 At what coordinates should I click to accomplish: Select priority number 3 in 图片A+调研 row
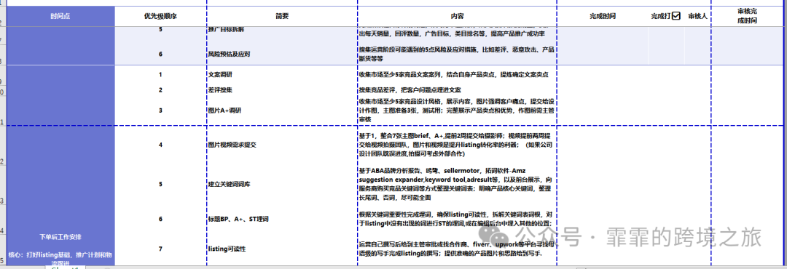point(160,111)
